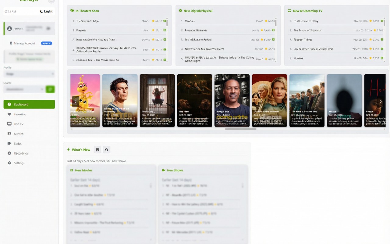Click the New & Upcoming TV header icon

click(289, 11)
